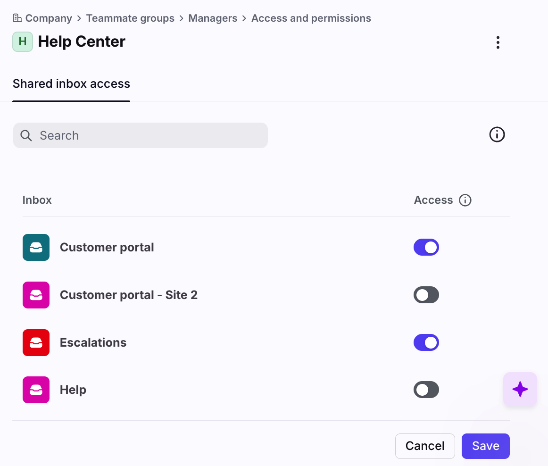This screenshot has height=466, width=548.
Task: Go to Company in the breadcrumb
Action: click(48, 18)
